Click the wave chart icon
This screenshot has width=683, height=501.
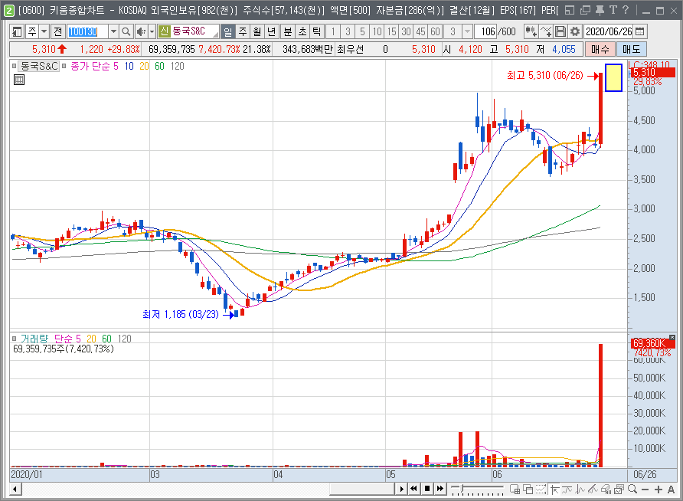pyautogui.click(x=580, y=490)
